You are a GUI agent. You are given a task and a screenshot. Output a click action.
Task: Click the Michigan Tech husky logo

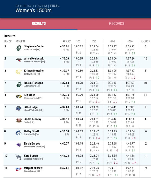(19, 96)
